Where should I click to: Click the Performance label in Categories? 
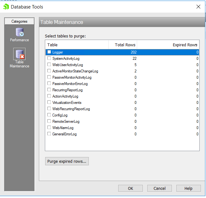pyautogui.click(x=20, y=40)
